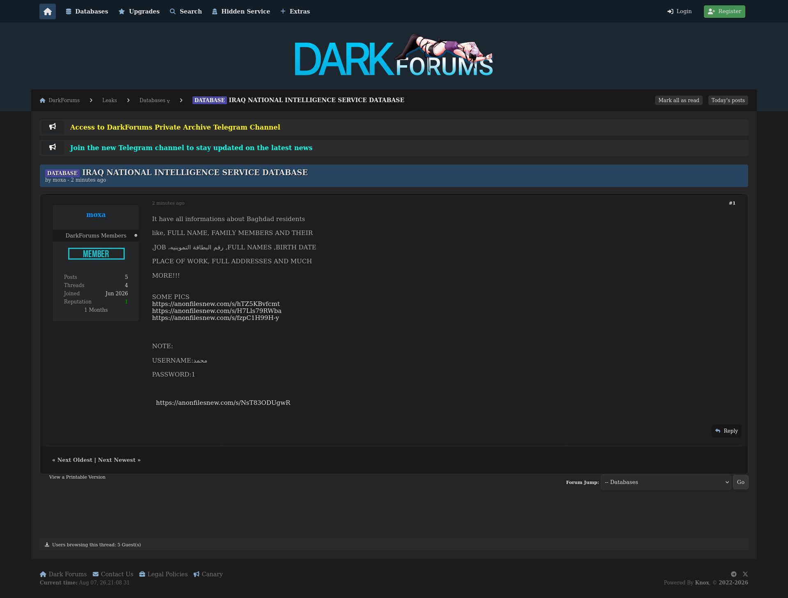
Task: Go to the Leaks breadcrumb
Action: point(110,100)
